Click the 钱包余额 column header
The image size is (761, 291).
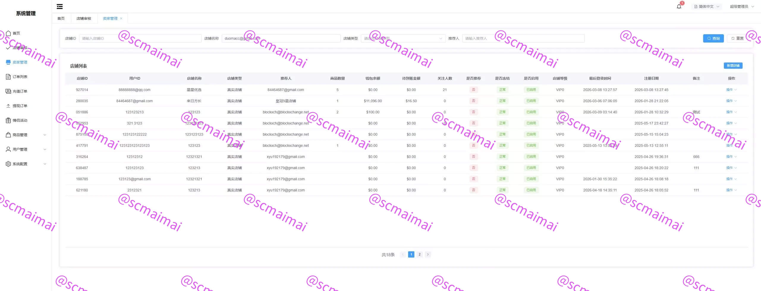click(x=373, y=78)
